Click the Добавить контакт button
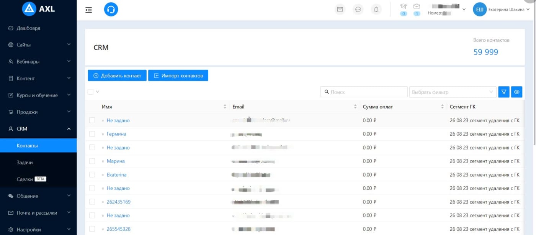The width and height of the screenshot is (536, 235). [117, 76]
